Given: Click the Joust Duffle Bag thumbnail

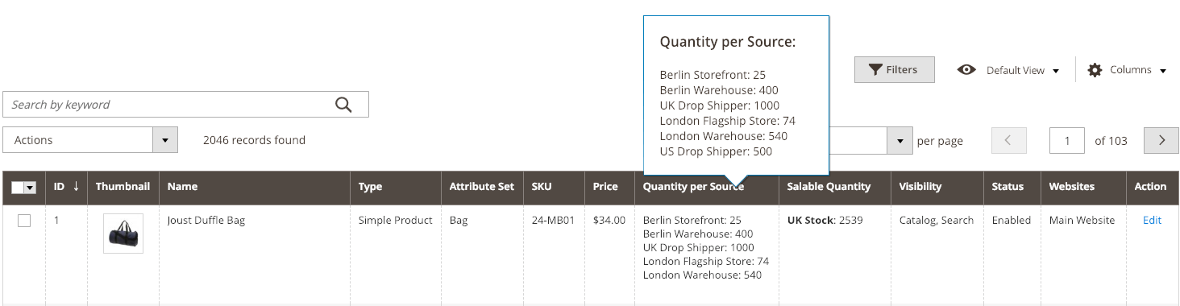Looking at the screenshot, I should click(x=123, y=234).
